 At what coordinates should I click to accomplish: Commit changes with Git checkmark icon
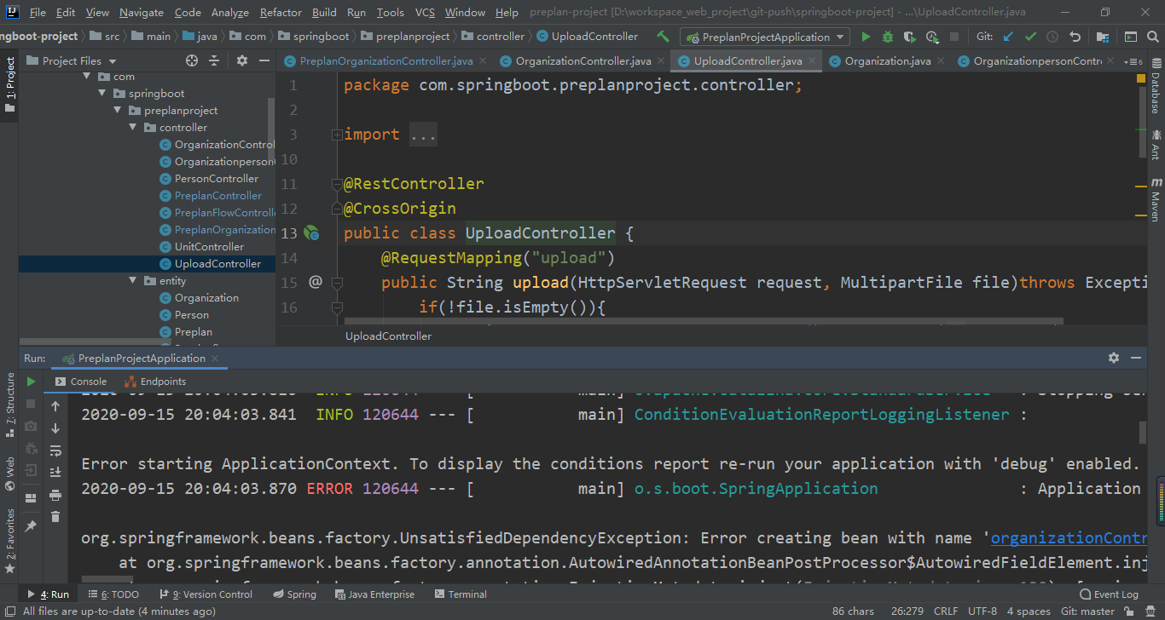[1030, 37]
